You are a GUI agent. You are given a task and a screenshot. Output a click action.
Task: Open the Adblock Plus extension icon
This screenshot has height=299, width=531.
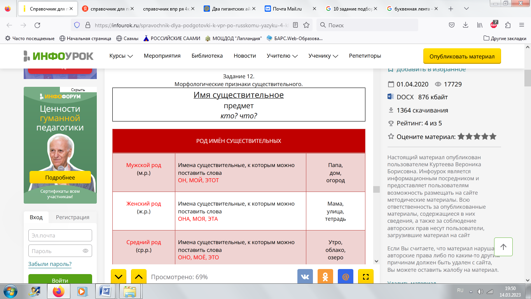point(494,25)
